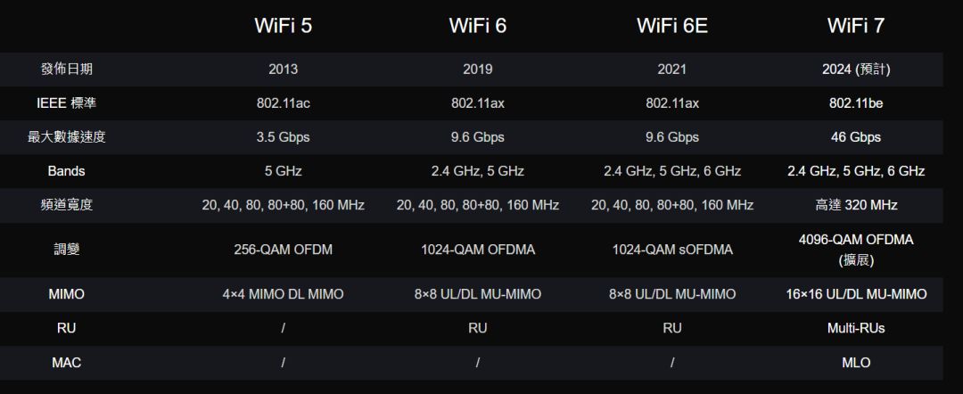Click the 46 Gbps speed cell
The height and width of the screenshot is (394, 963).
855,137
